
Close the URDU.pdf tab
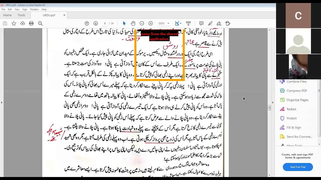pyautogui.click(x=64, y=15)
